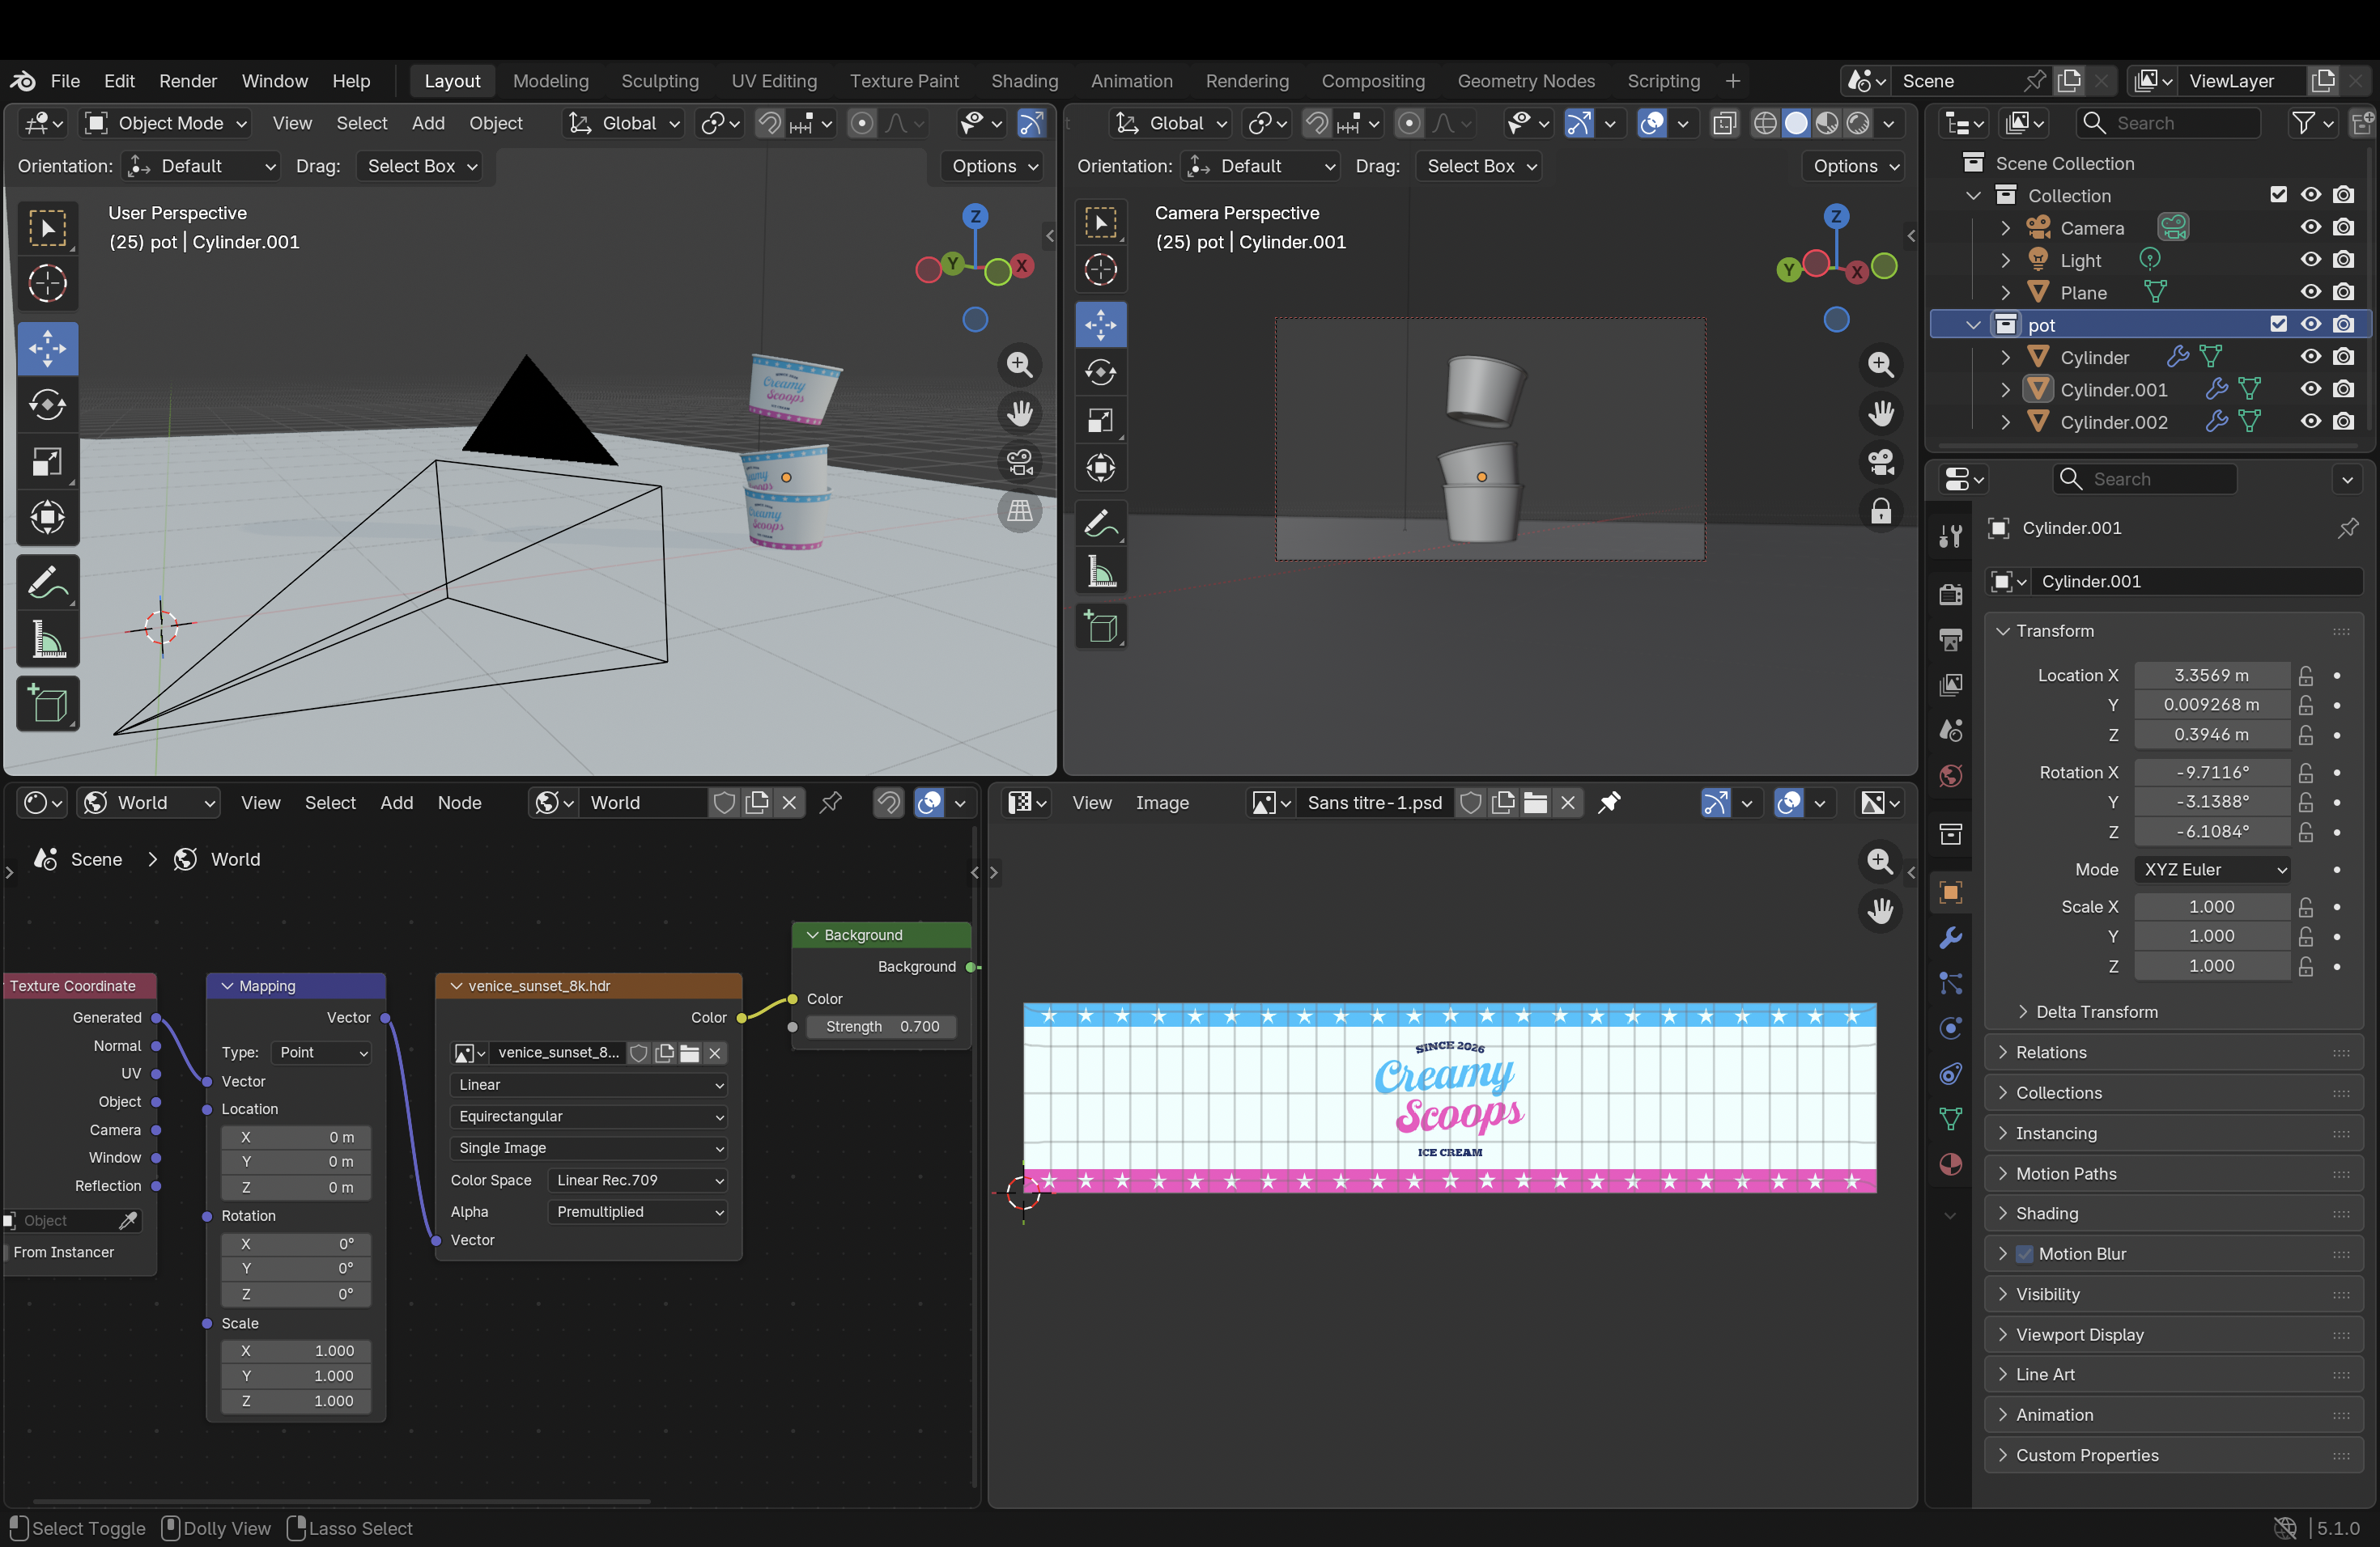Viewport: 2380px width, 1547px height.
Task: Activate the Add Cube tool in left viewport
Action: click(x=47, y=704)
